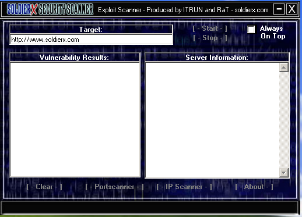The width and height of the screenshot is (302, 217).
Task: Click the SoldierX Security Scanner logo
Action: [x=50, y=9]
